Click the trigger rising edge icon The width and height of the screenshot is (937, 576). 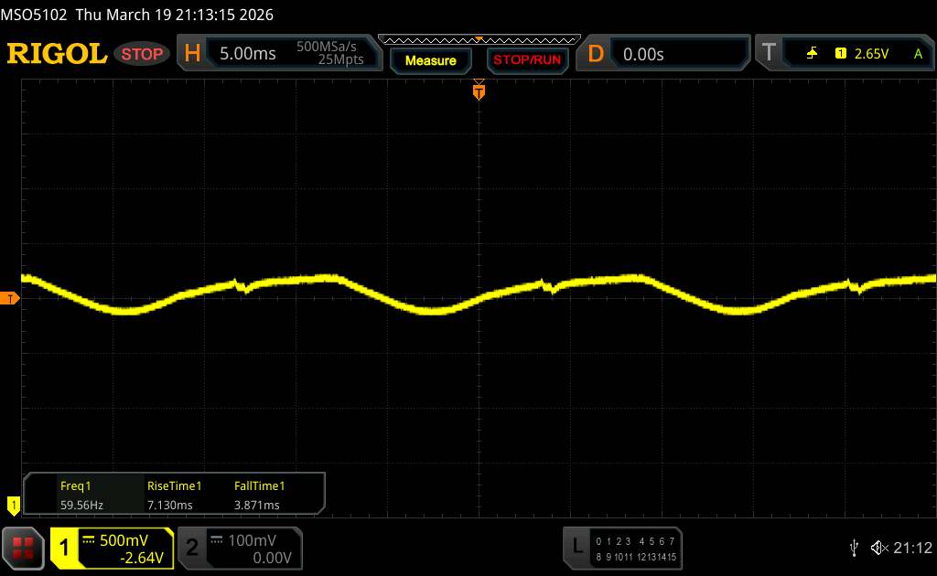(812, 54)
